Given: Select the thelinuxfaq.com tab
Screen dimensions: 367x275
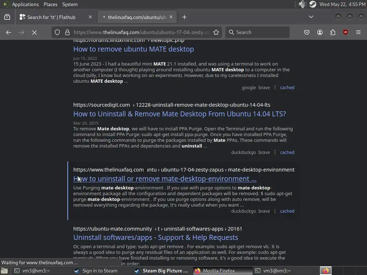Looking at the screenshot, I should 137,17.
